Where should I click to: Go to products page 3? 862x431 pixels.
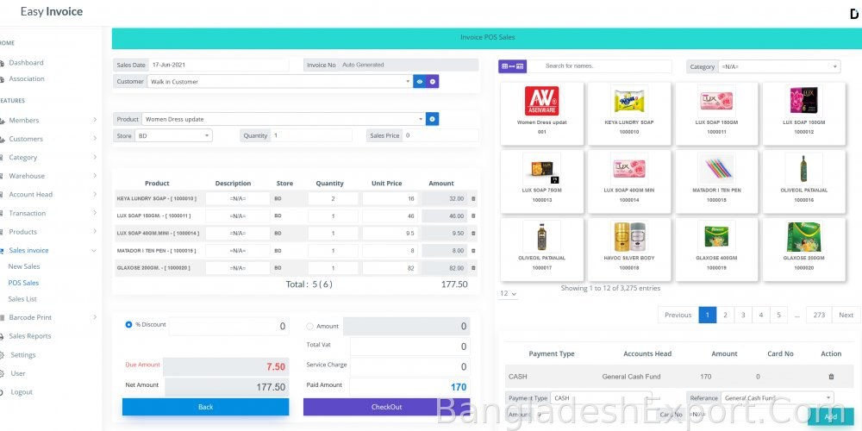click(x=743, y=315)
